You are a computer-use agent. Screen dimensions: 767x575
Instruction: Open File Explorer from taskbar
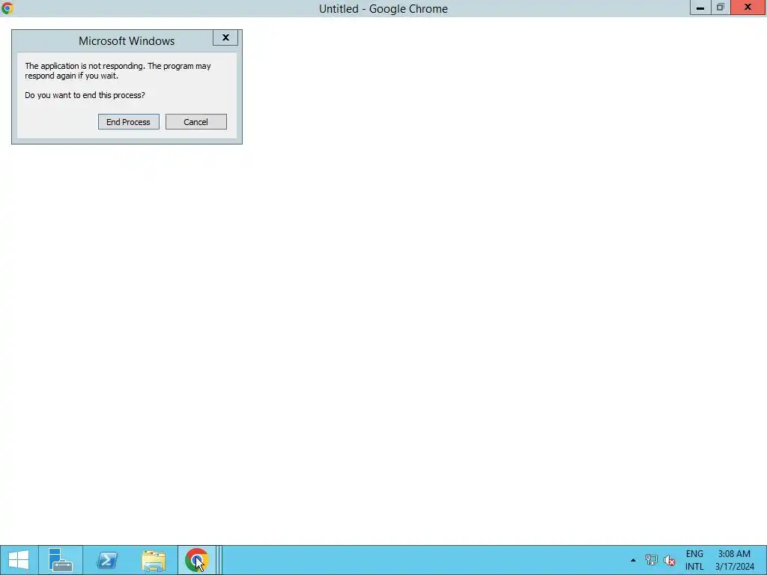tap(154, 560)
